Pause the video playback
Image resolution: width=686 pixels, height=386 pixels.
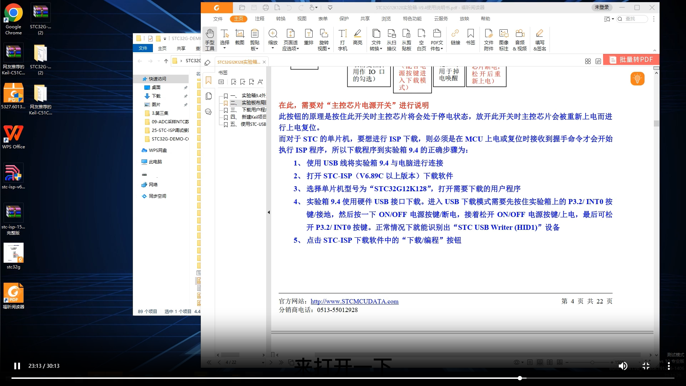(17, 366)
